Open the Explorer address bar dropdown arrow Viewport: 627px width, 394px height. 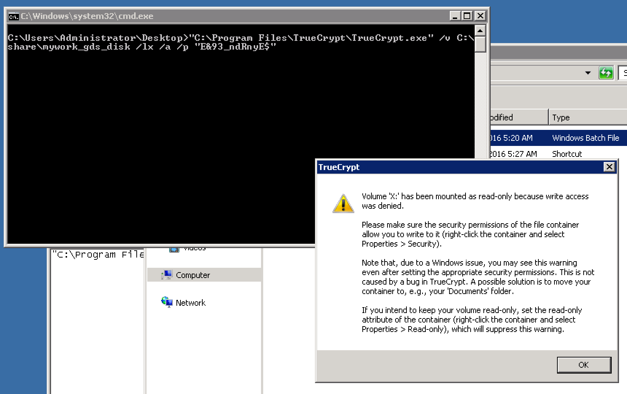point(588,73)
